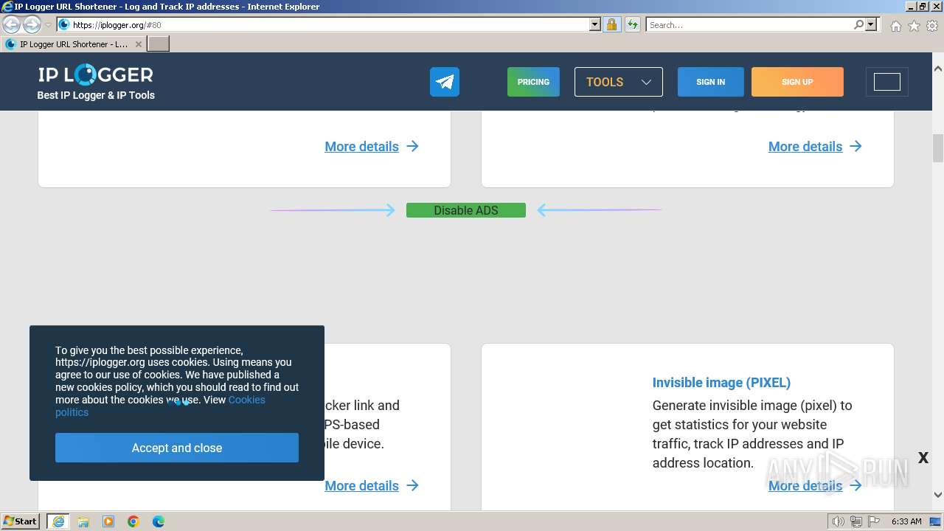944x531 pixels.
Task: Open Favorites star icon
Action: [914, 26]
